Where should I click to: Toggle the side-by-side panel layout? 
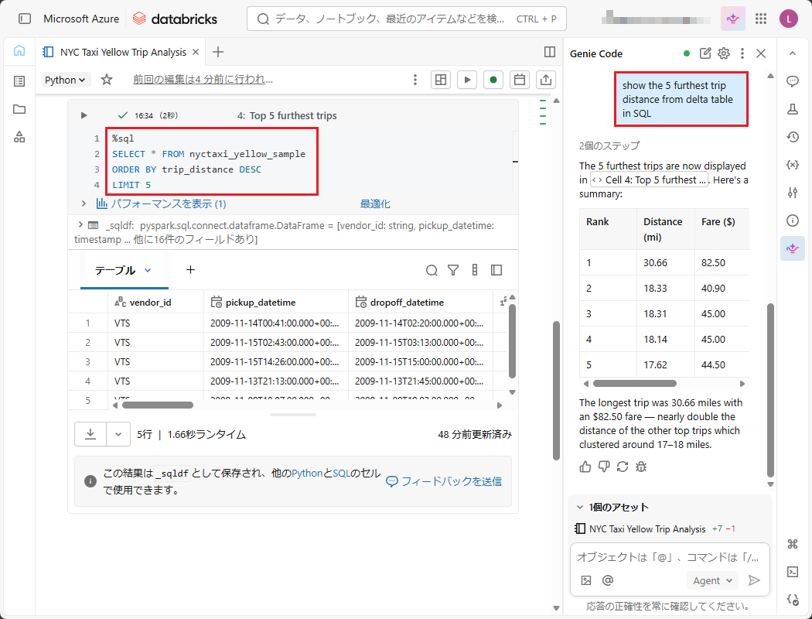pyautogui.click(x=550, y=52)
